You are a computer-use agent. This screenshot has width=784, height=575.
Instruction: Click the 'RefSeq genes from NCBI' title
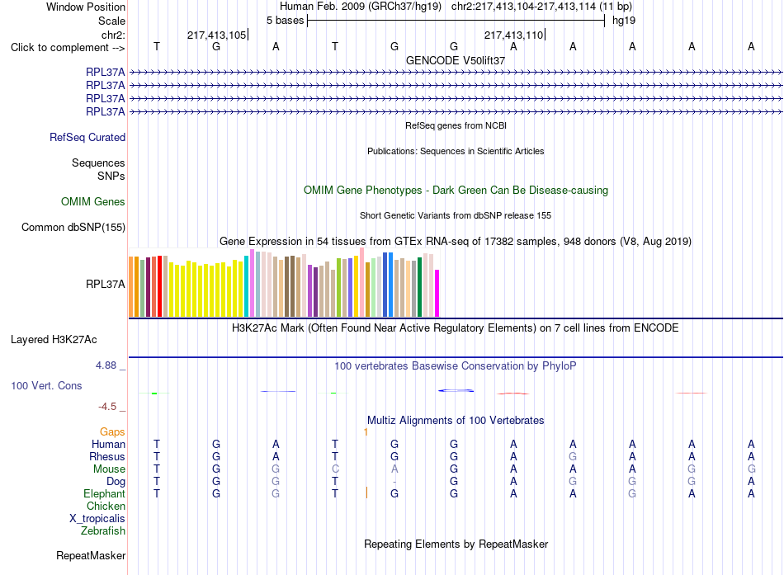point(456,125)
